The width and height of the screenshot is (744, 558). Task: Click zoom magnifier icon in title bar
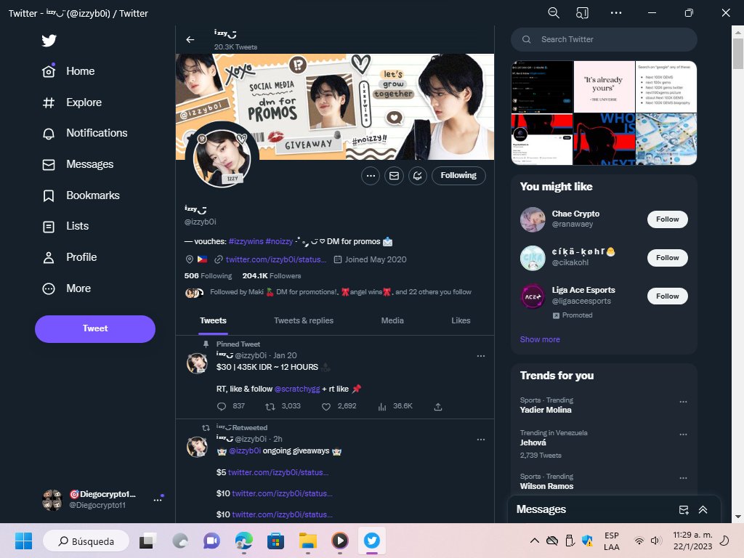(553, 13)
